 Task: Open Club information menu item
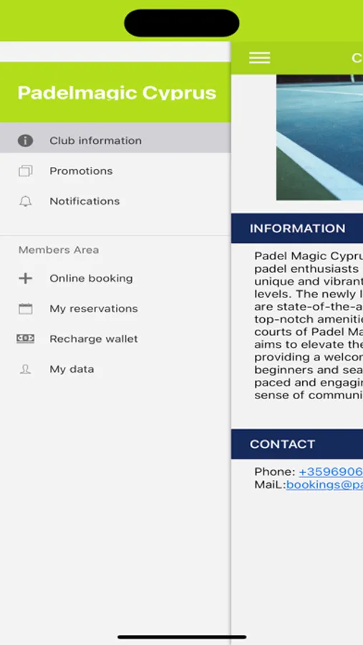point(115,138)
